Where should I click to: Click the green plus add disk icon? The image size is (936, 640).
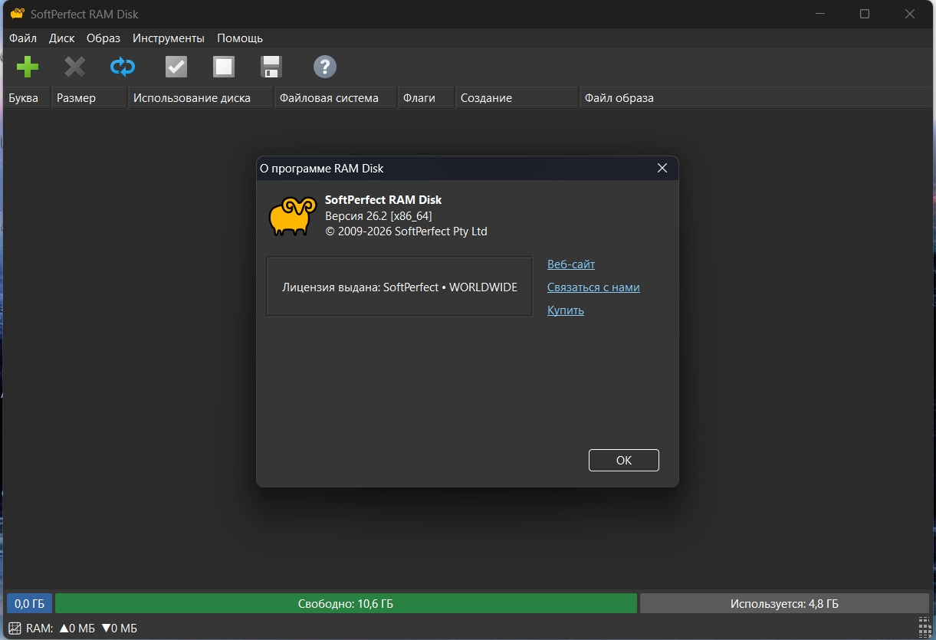(28, 67)
